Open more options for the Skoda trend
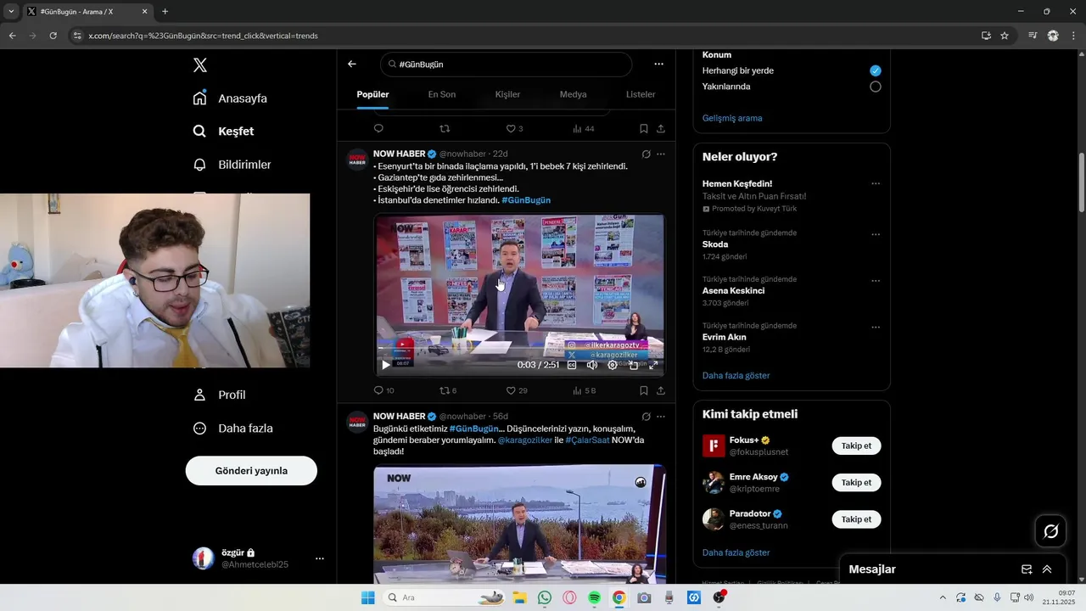 point(876,234)
